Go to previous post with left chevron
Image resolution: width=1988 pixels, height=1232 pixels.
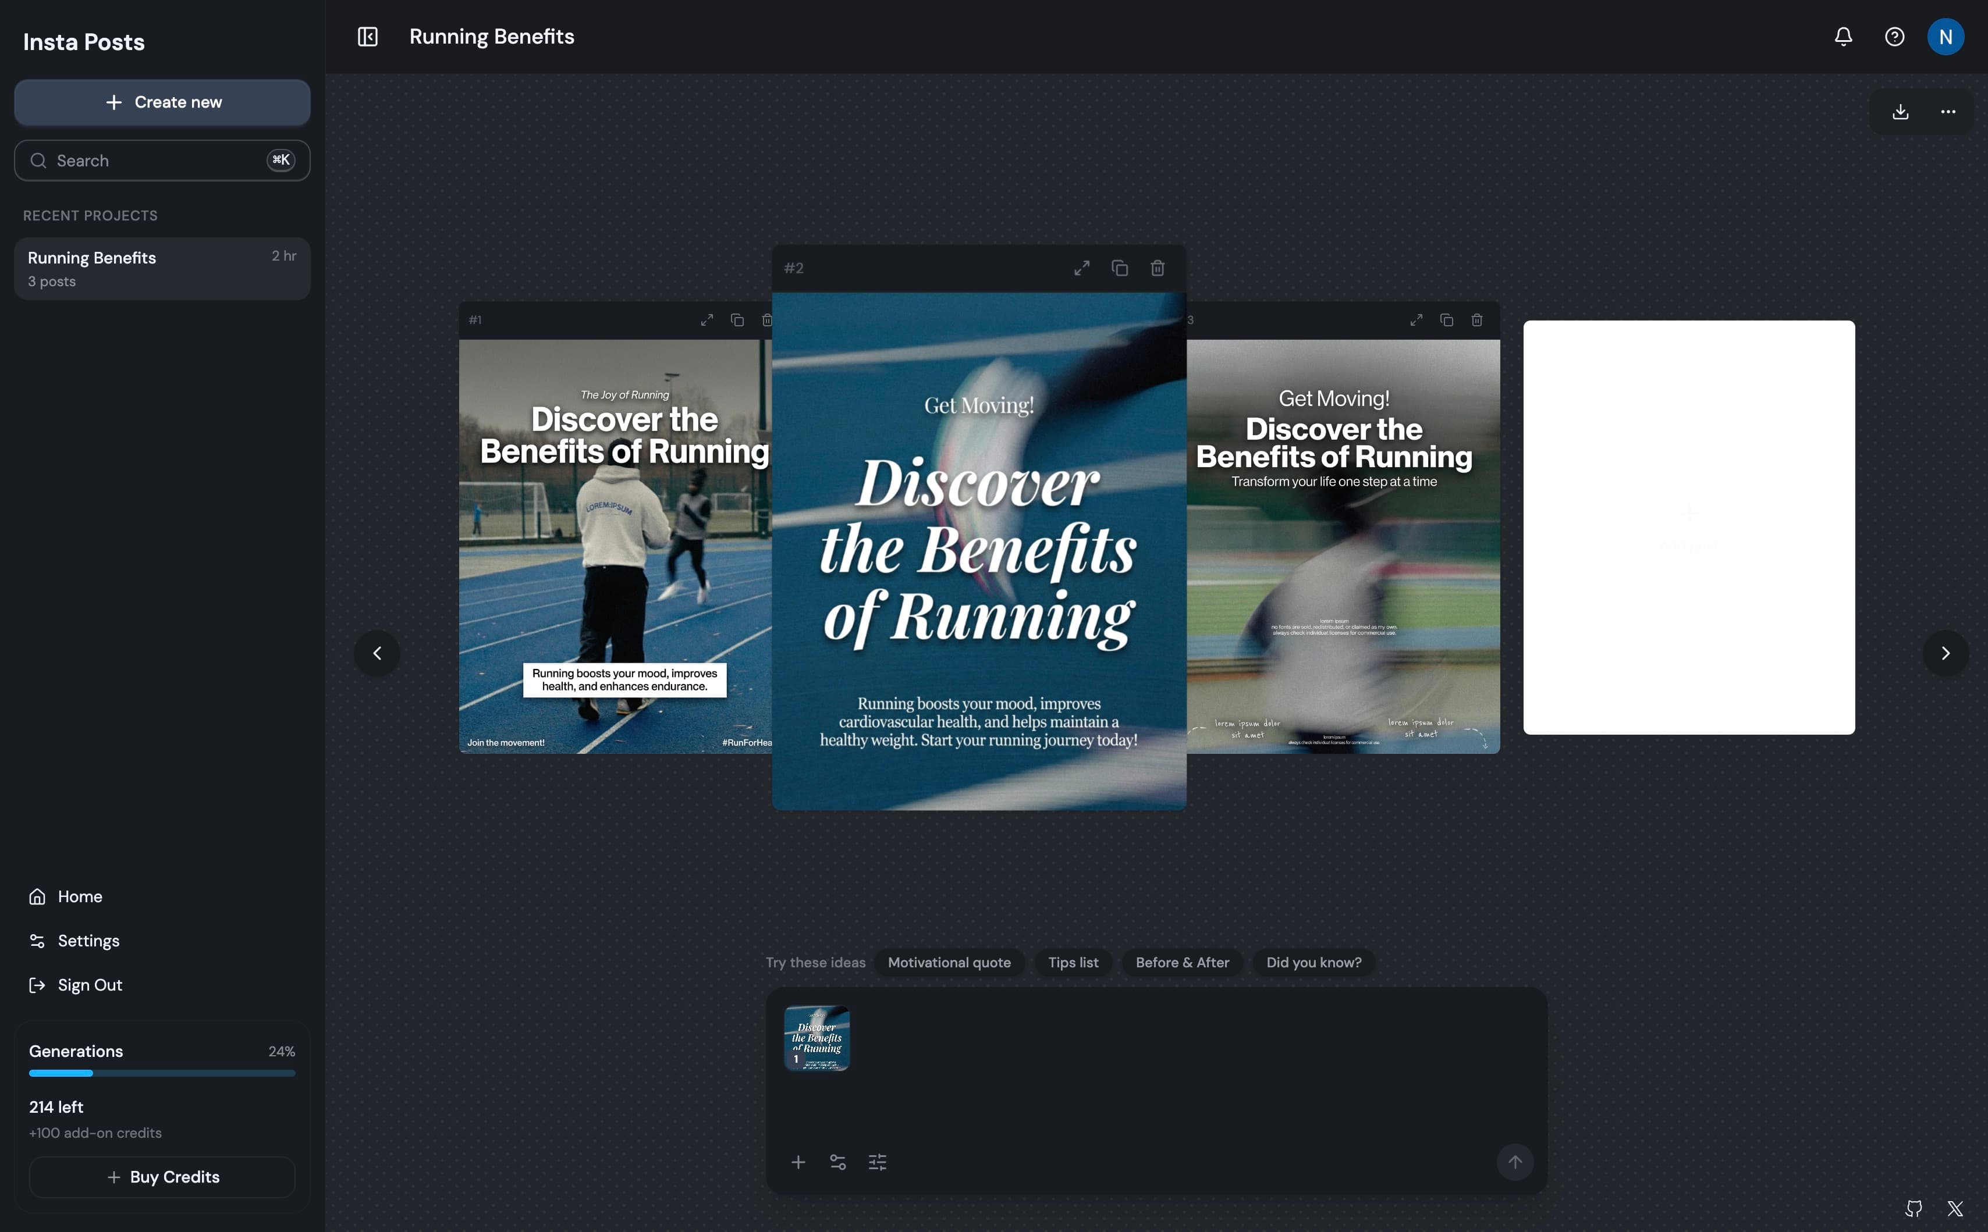(377, 653)
